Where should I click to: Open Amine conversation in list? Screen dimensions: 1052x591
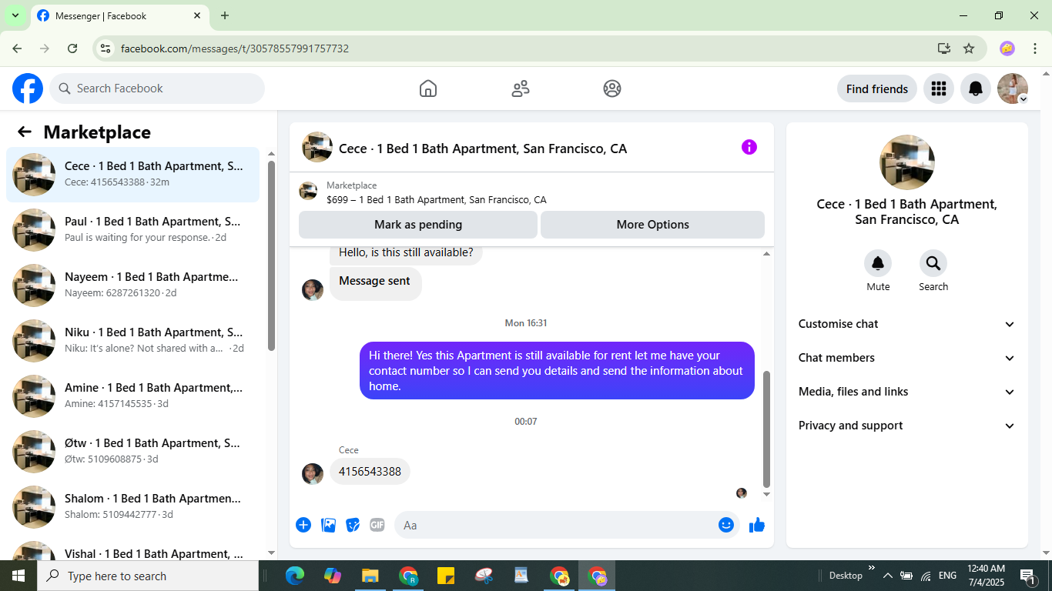coord(133,396)
